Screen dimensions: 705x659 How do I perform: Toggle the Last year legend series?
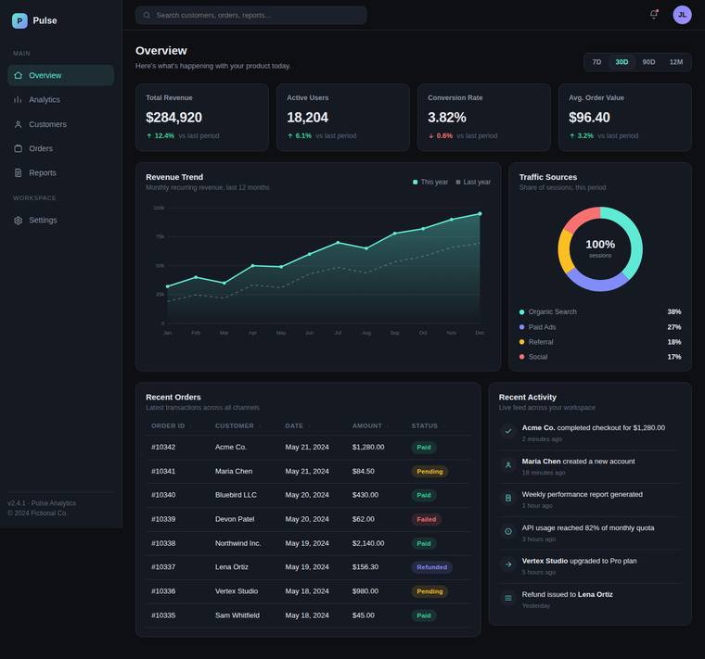tap(473, 182)
